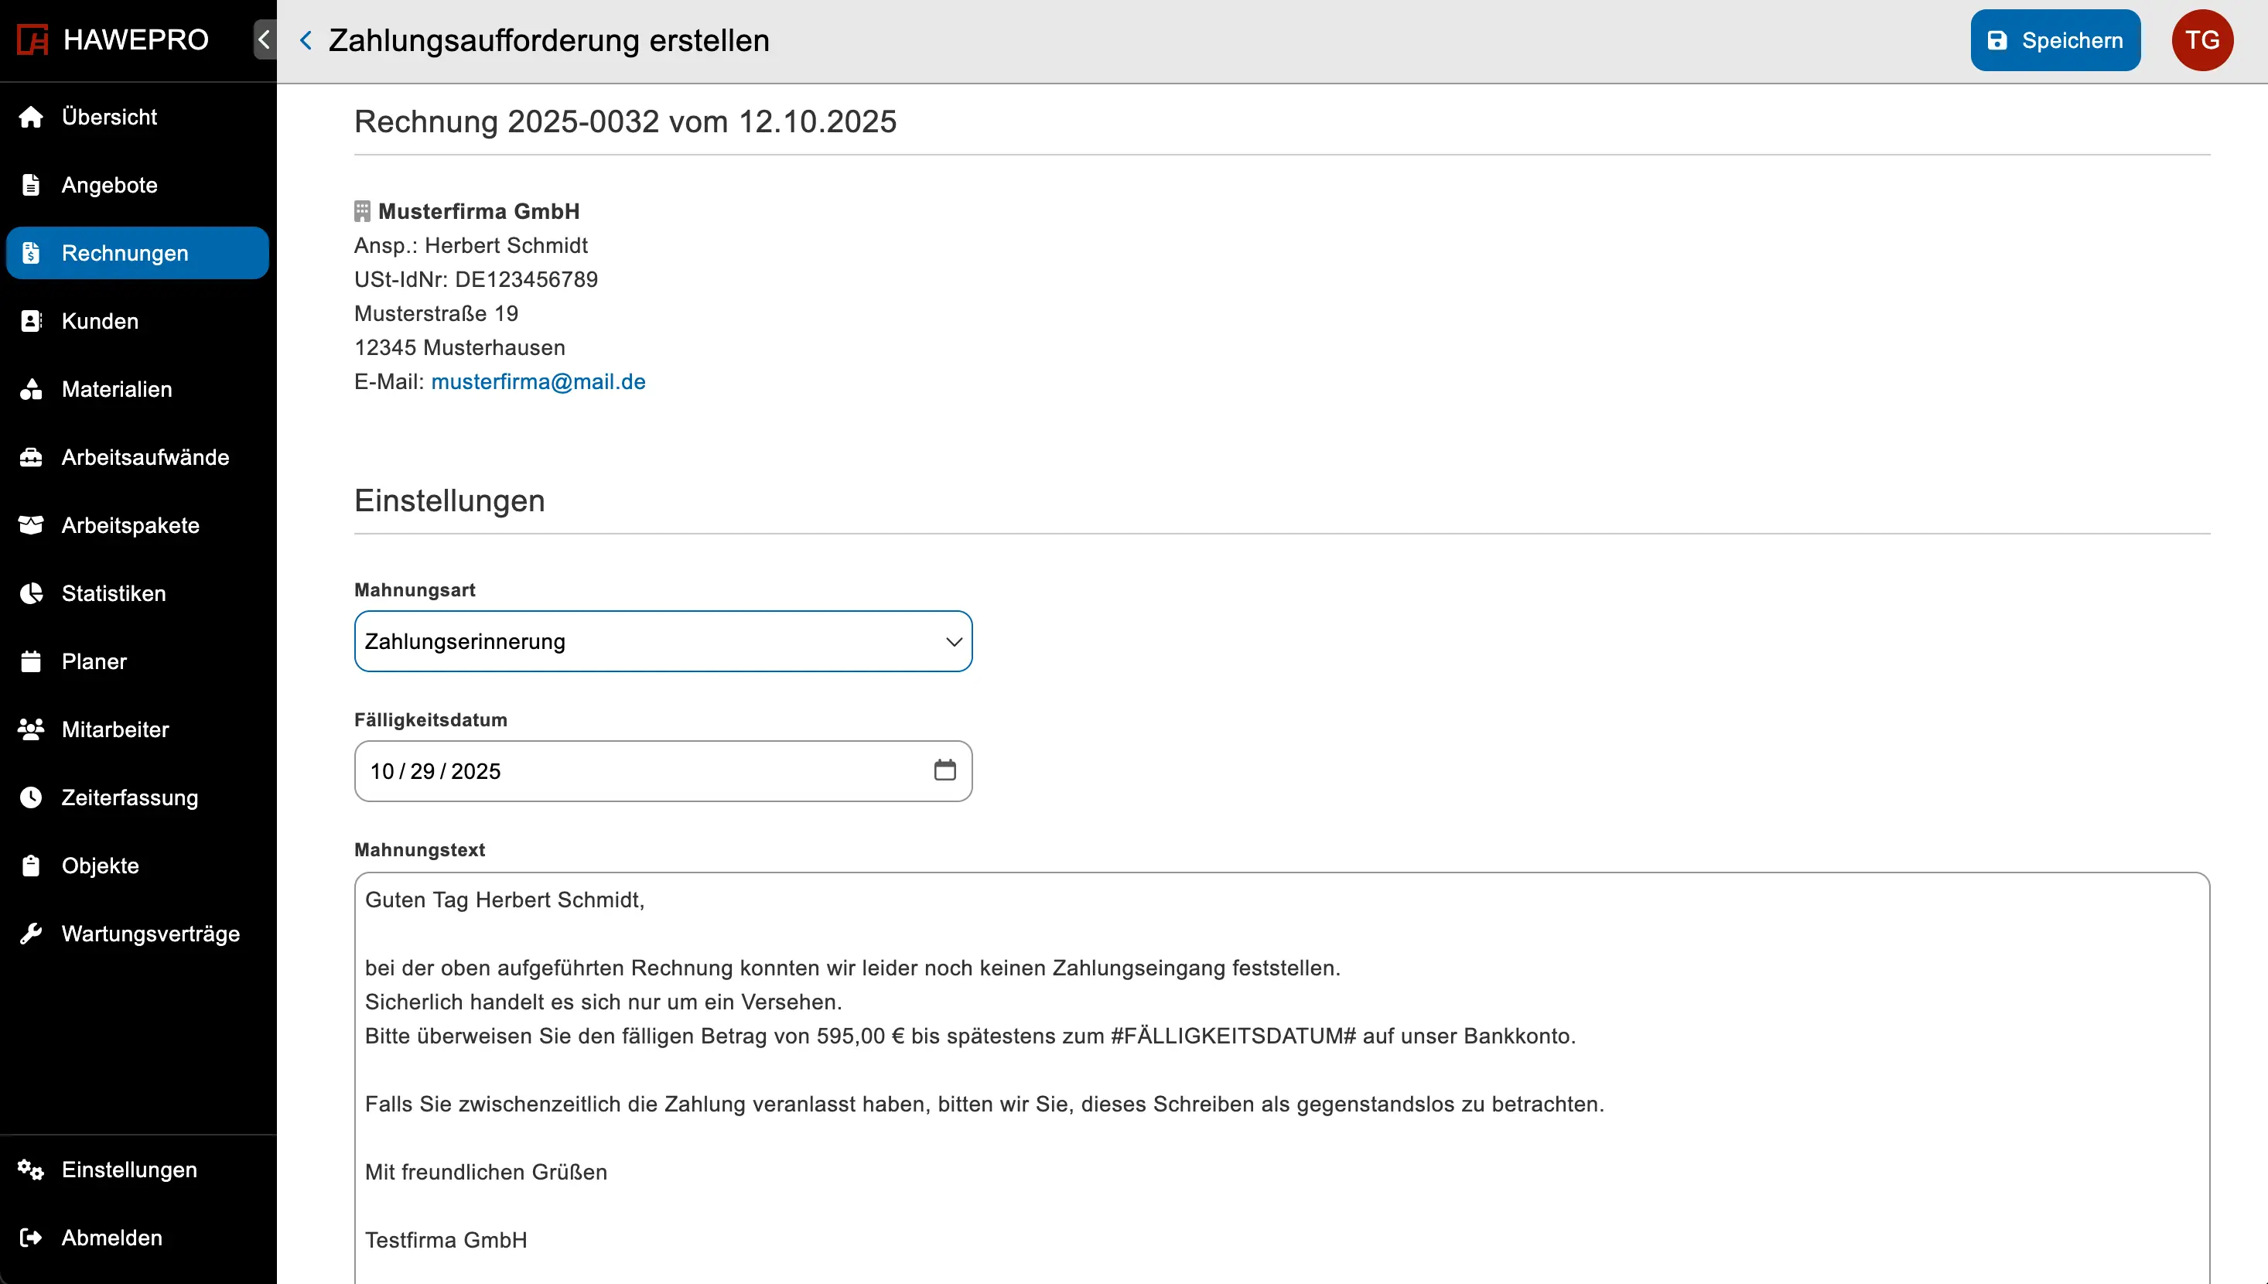Click the Zeiterfassung clock icon
This screenshot has width=2268, height=1284.
(31, 797)
